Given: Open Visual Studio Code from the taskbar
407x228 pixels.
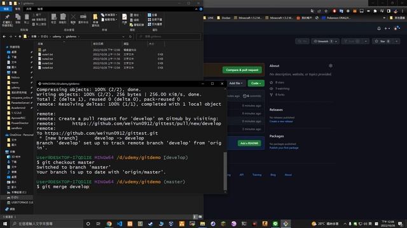Looking at the screenshot, I should pyautogui.click(x=120, y=224).
